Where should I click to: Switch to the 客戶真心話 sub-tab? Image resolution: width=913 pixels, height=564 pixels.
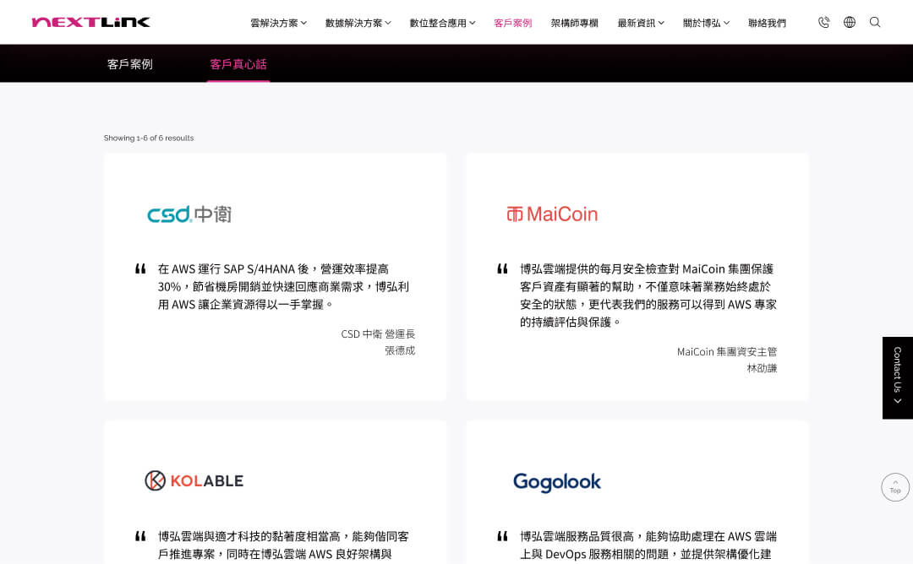point(238,64)
